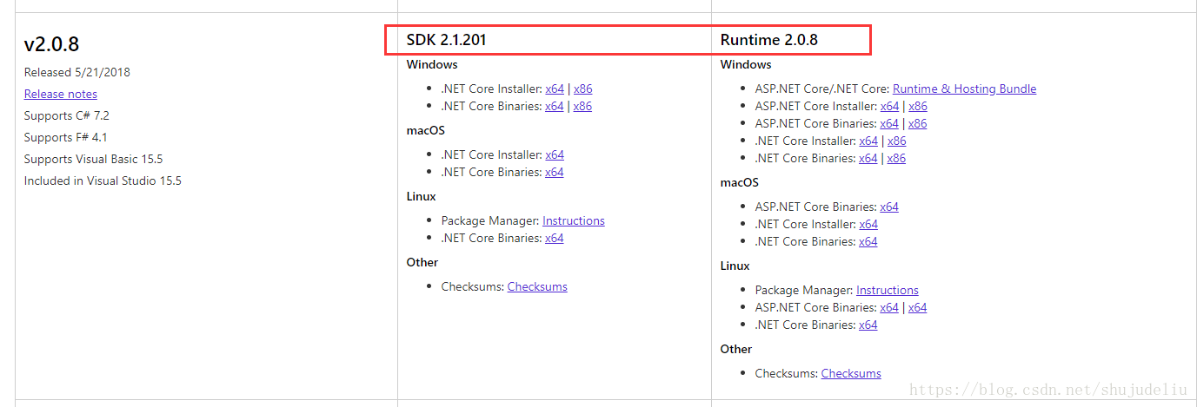Download Runtime macOS .NET Core Binaries x64
Screen dimensions: 1197x407
coord(868,241)
